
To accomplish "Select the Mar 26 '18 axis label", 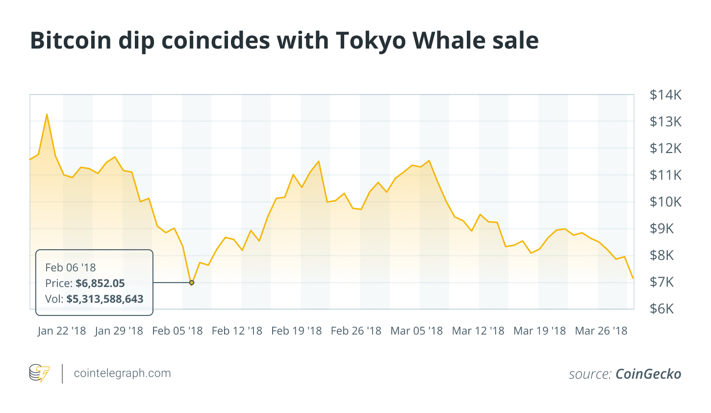I will (x=601, y=331).
